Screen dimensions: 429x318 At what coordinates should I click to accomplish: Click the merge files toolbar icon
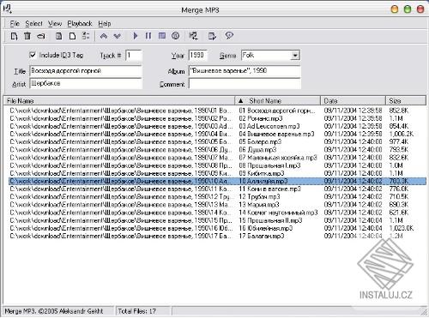tap(193, 36)
